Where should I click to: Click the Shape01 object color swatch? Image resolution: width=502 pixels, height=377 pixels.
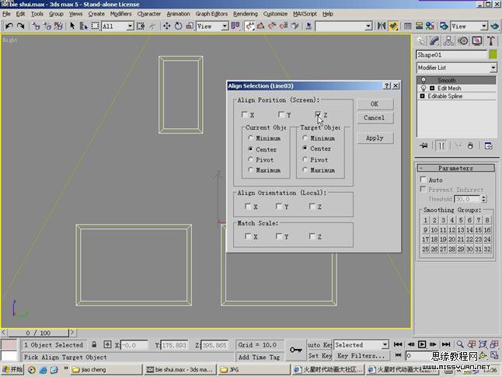(493, 54)
